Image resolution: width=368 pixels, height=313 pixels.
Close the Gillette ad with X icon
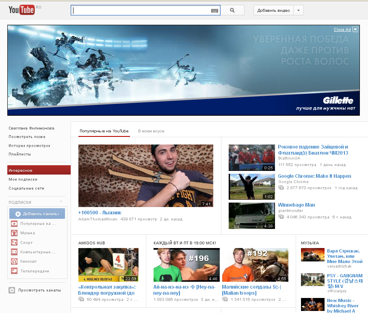tap(355, 29)
